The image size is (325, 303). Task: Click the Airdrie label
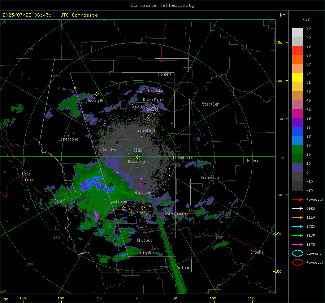coord(142,192)
